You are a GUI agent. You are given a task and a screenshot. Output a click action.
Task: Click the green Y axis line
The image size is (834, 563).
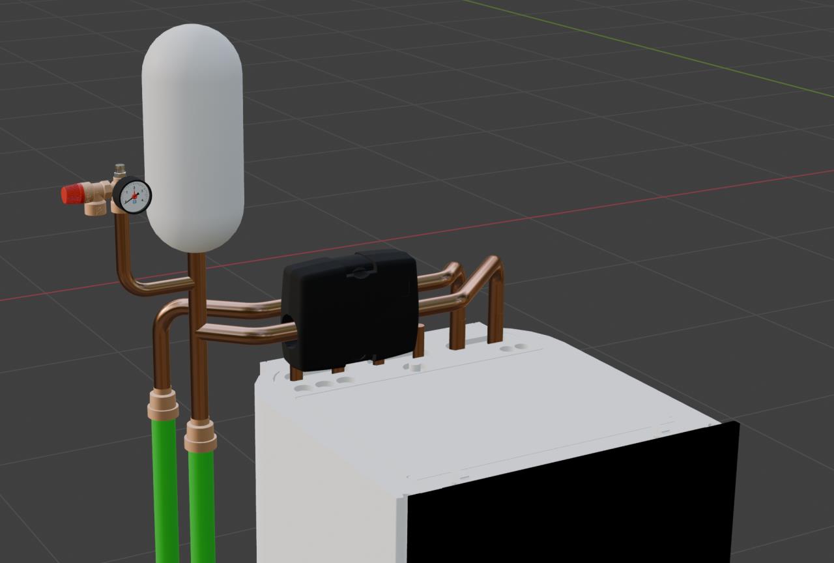(652, 57)
